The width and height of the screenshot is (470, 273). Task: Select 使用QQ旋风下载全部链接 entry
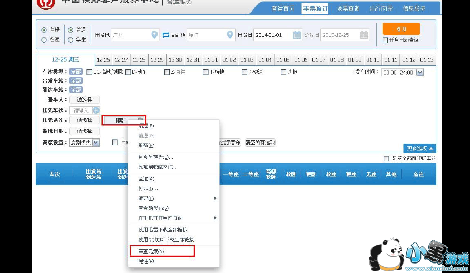[173, 239]
